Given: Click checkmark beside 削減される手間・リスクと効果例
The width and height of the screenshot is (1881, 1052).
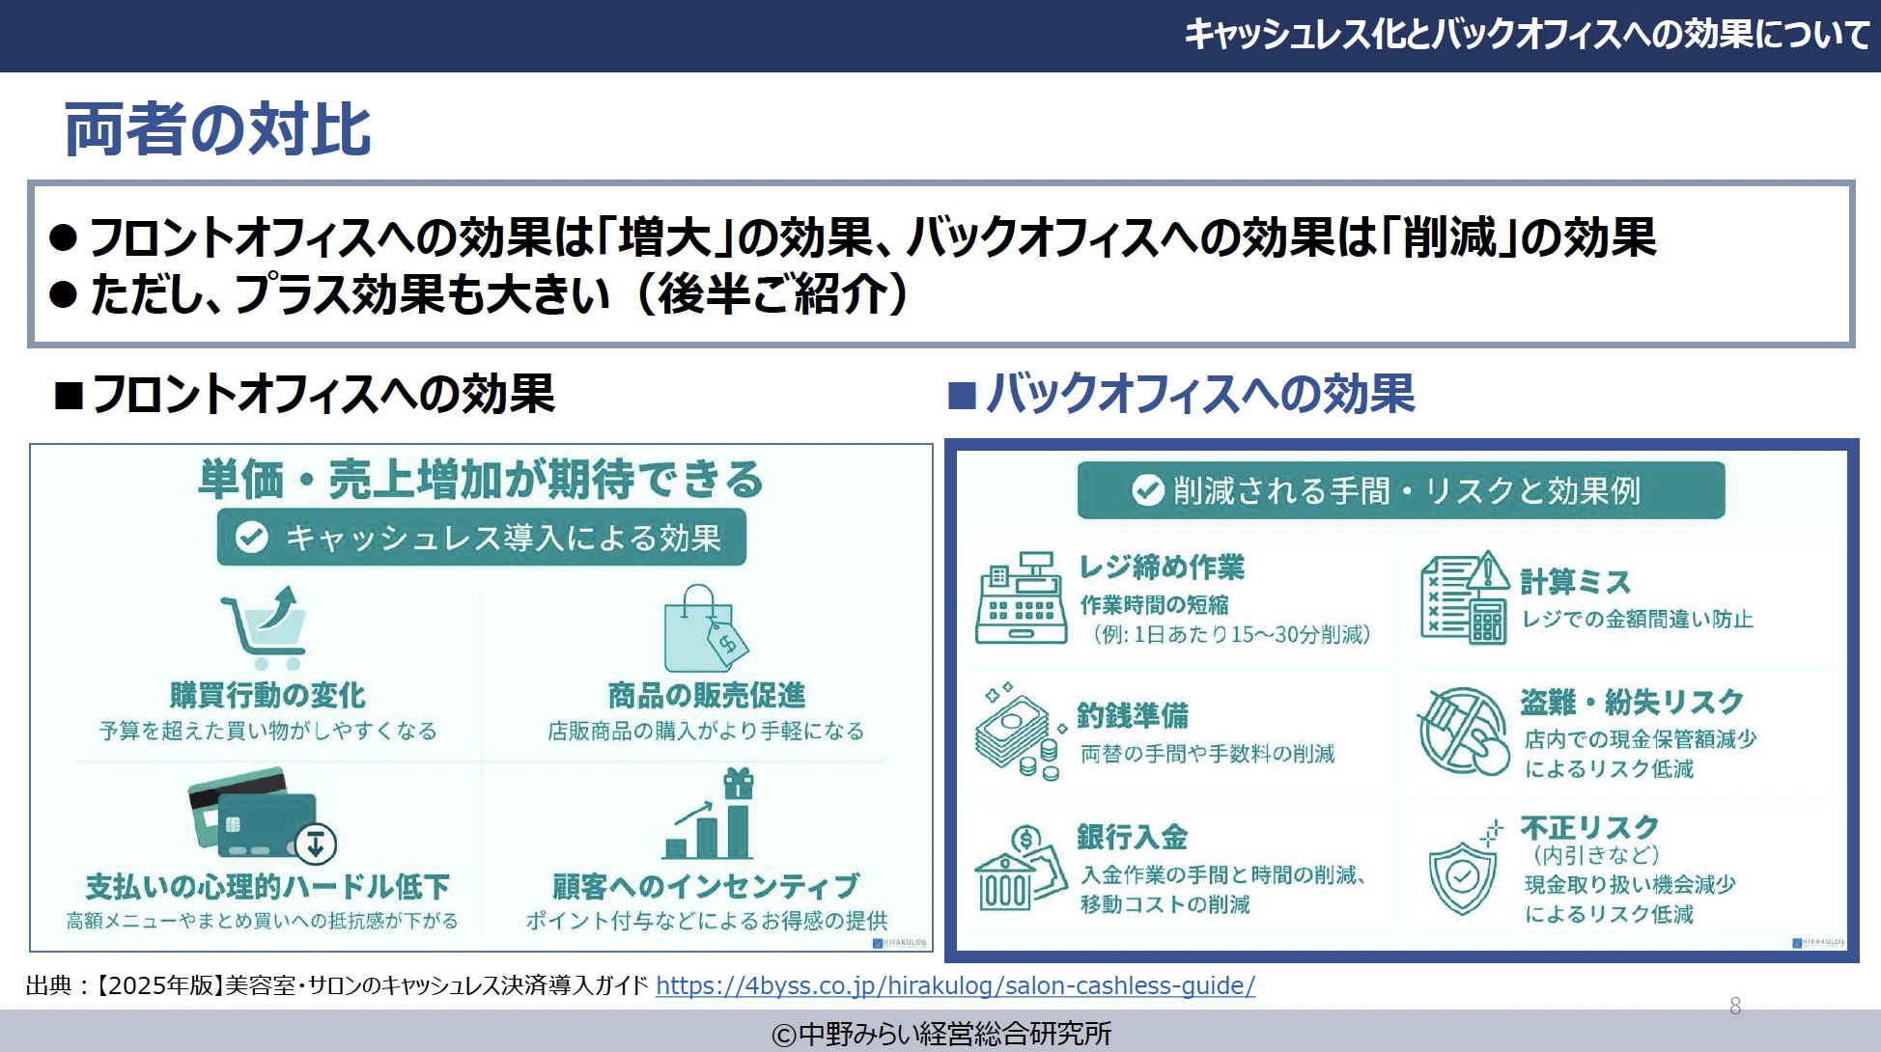Looking at the screenshot, I should (1147, 490).
